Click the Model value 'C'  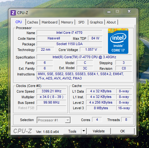point(85,63)
